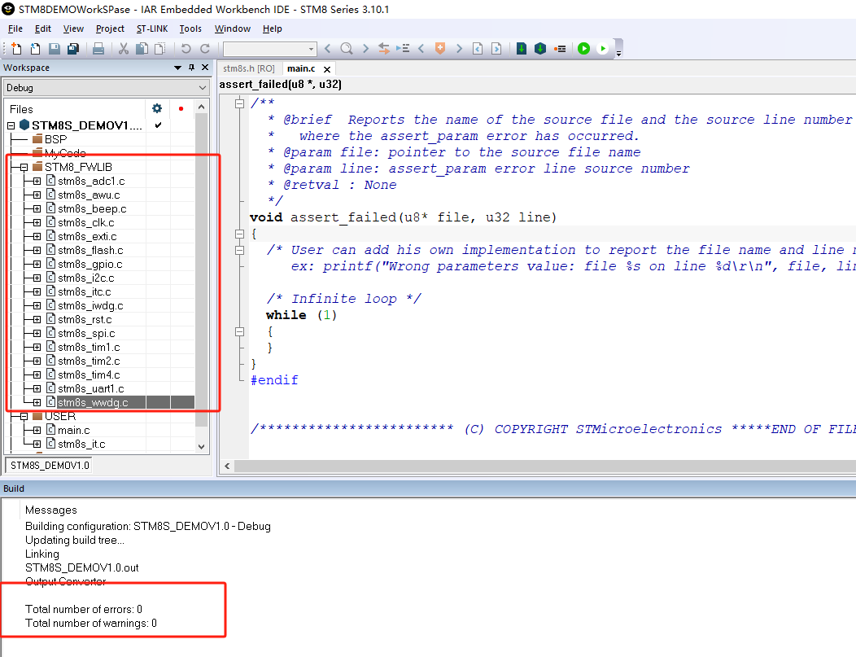The height and width of the screenshot is (657, 856).
Task: Click editor horizontal scroll-left arrow
Action: click(227, 466)
